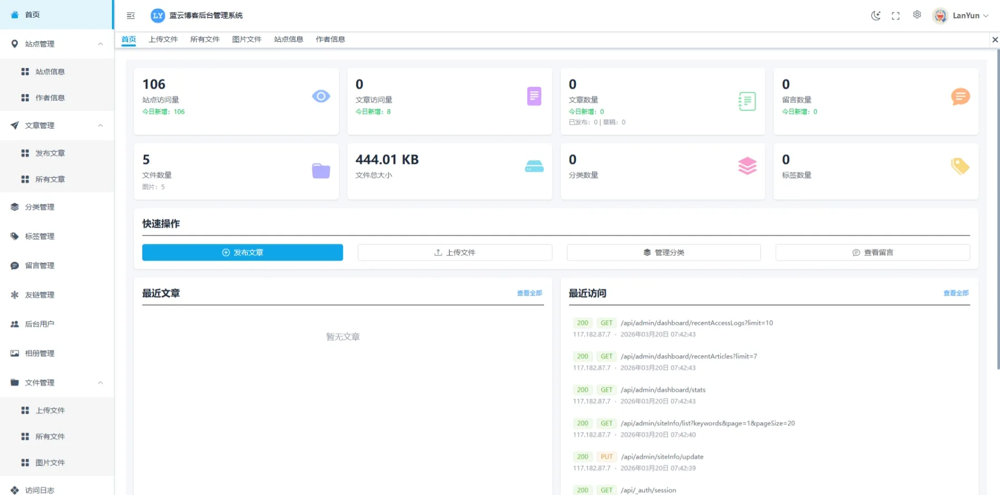Screen dimensions: 1000x495
Task: Click the sidebar collapse hamburger icon
Action: click(130, 16)
